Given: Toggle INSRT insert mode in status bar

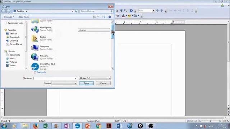Looking at the screenshot, I should pos(118,121).
